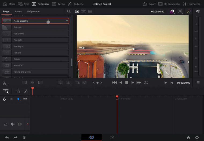Open the Избранное tab

tap(33, 11)
